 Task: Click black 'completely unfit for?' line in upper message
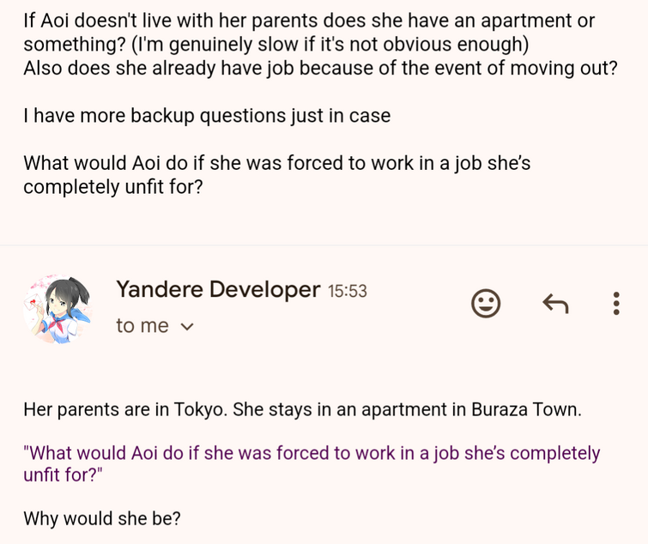coord(113,187)
